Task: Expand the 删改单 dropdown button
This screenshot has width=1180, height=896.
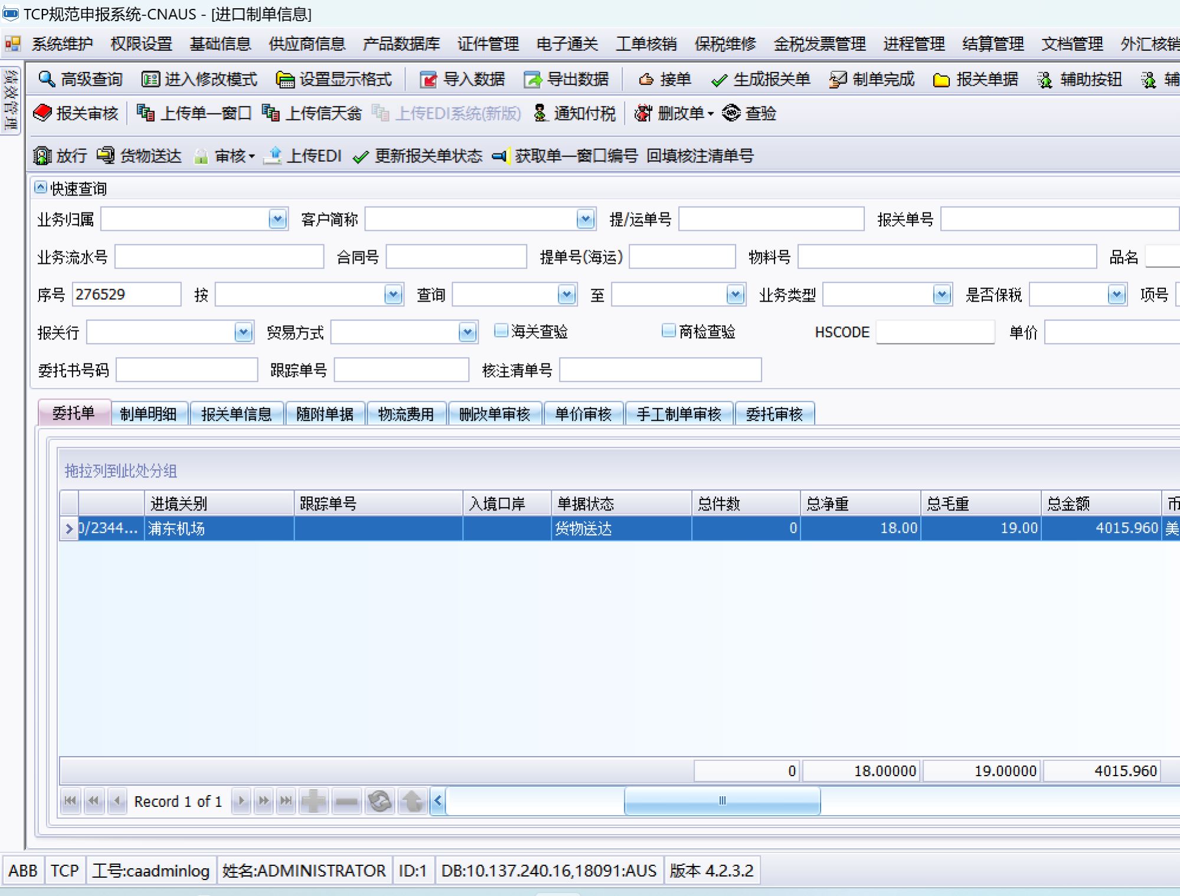Action: tap(710, 113)
